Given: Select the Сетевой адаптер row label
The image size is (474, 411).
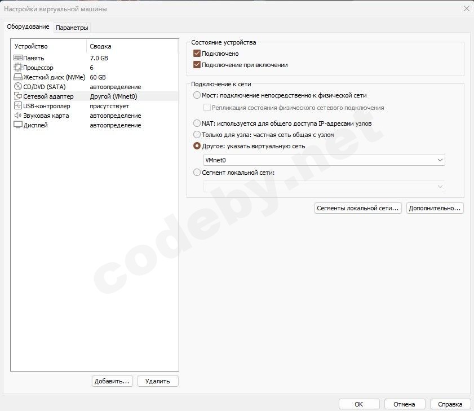Looking at the screenshot, I should (x=48, y=96).
